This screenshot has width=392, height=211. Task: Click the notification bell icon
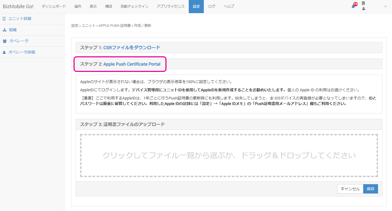coord(353,7)
